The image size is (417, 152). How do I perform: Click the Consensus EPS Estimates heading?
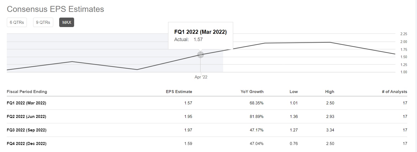55,9
